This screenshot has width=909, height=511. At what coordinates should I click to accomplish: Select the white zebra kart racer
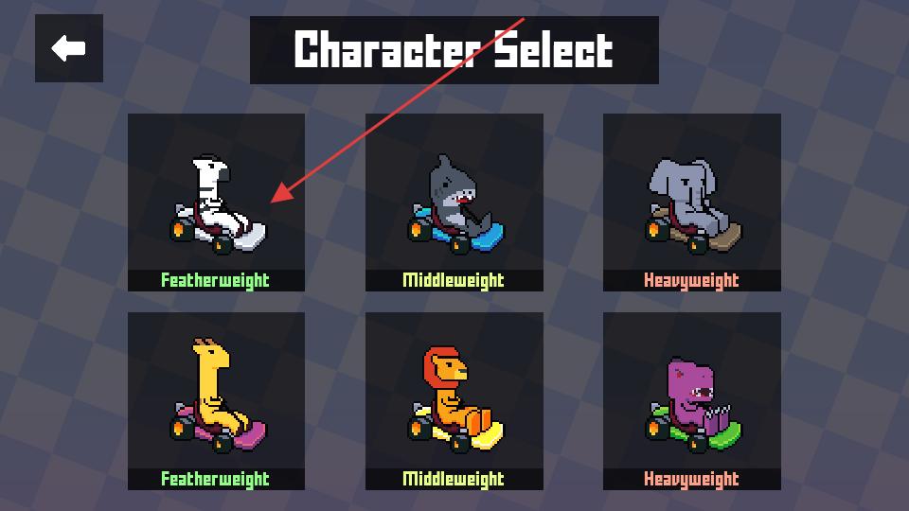(x=216, y=203)
